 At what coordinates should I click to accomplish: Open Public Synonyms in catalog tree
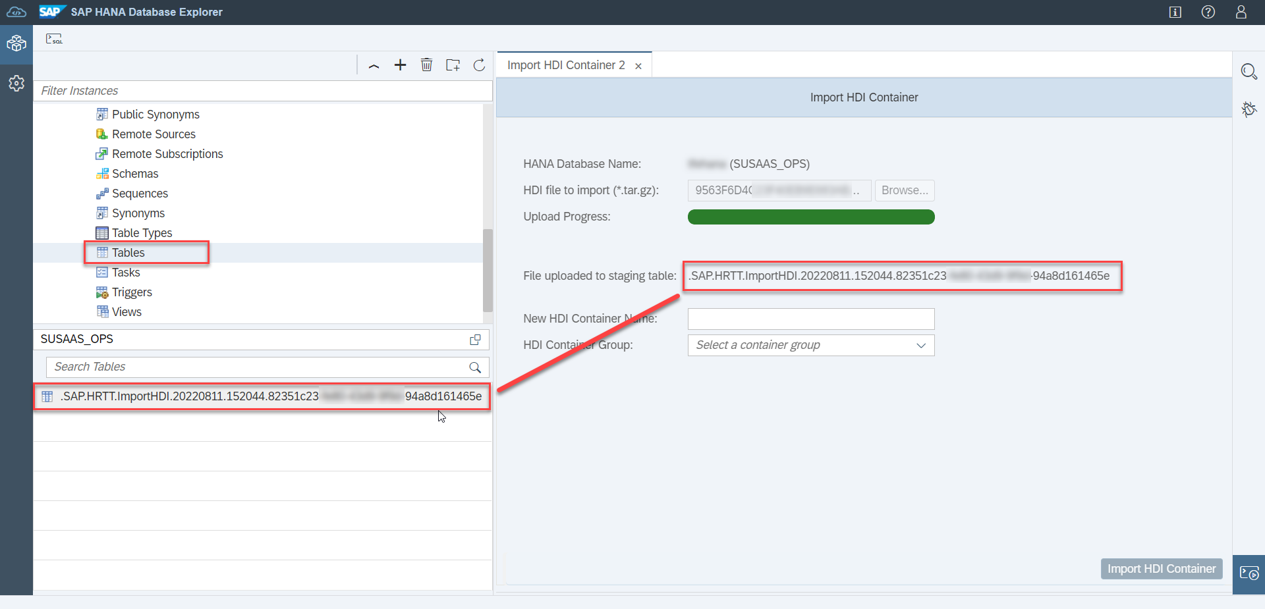155,115
